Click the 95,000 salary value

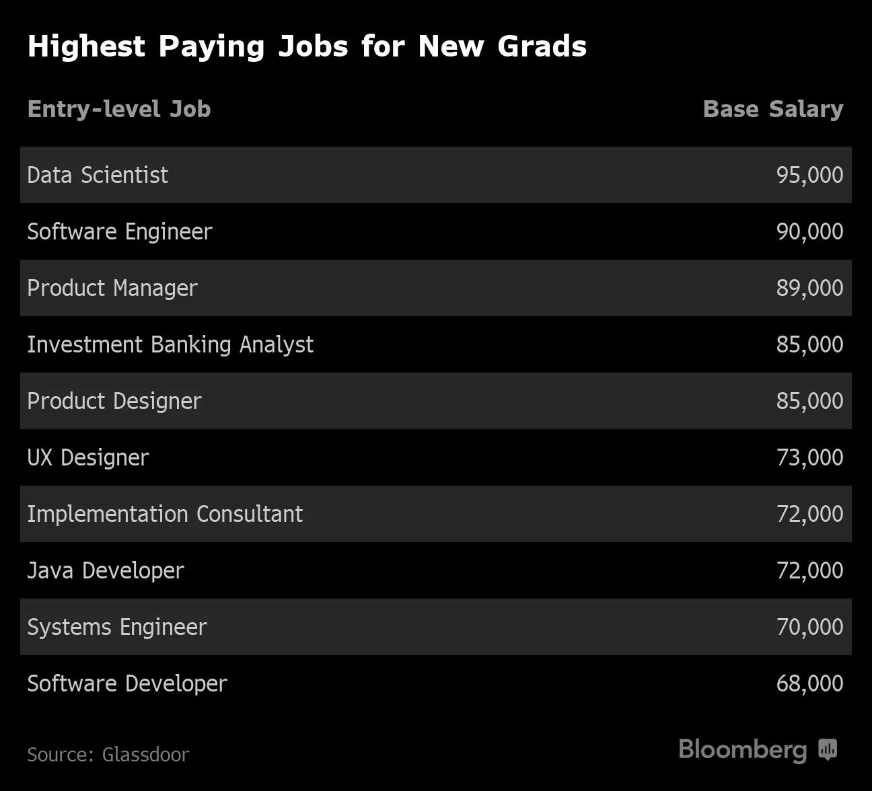(x=809, y=175)
